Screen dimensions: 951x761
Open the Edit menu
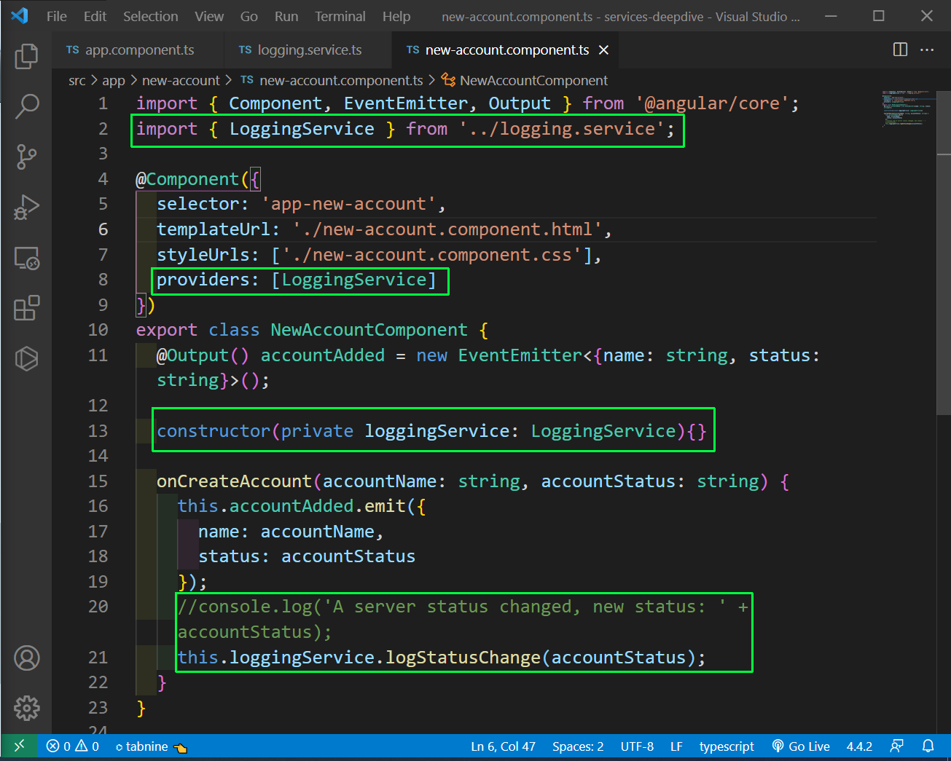pyautogui.click(x=95, y=16)
